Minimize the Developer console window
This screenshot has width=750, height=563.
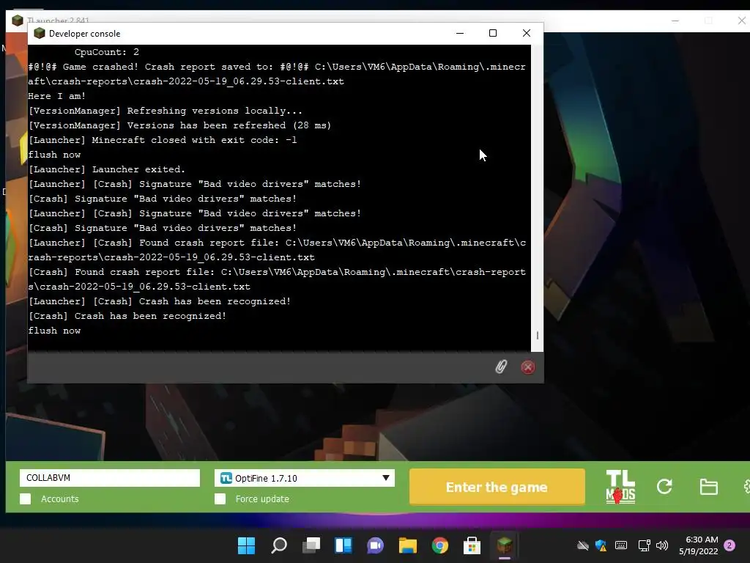tap(460, 33)
